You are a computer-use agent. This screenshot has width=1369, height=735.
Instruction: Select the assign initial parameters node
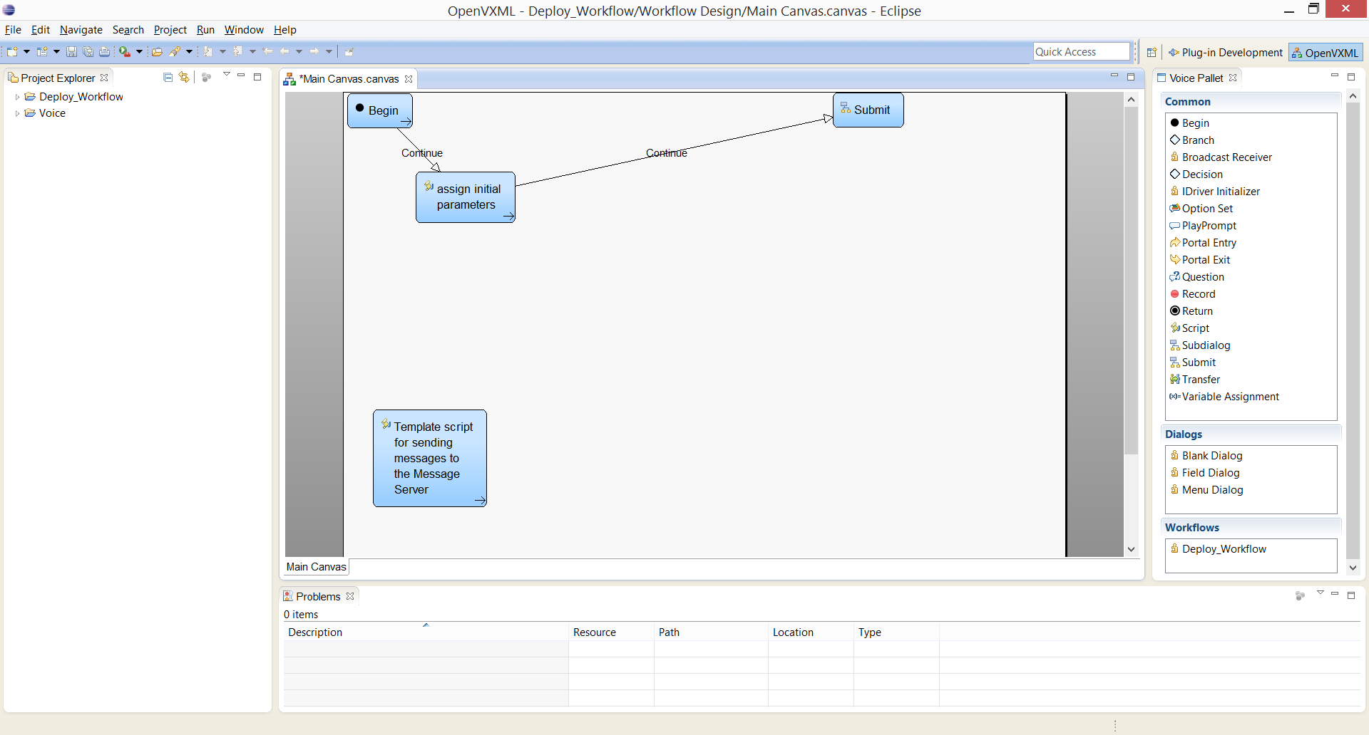(466, 197)
